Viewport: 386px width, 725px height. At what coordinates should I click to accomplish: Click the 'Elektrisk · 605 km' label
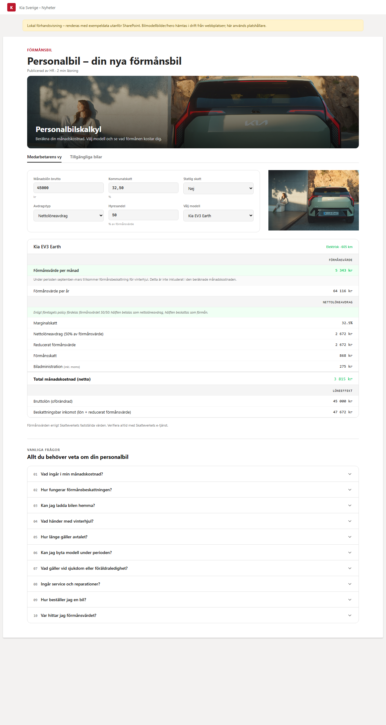(339, 247)
